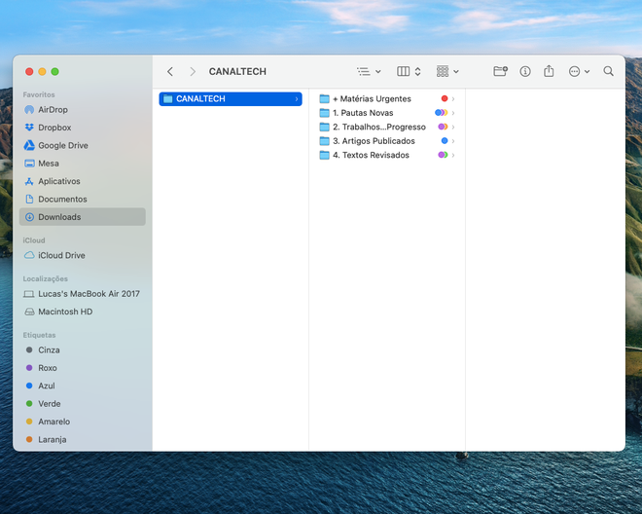Click the Localizações sidebar heading
The width and height of the screenshot is (642, 514).
coord(46,278)
